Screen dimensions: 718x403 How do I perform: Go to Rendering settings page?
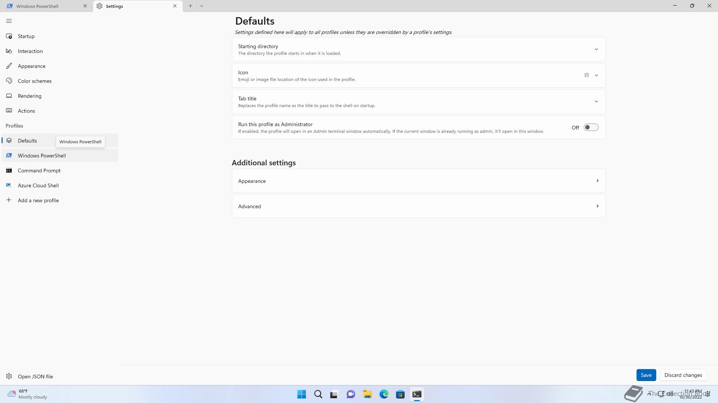click(60, 96)
